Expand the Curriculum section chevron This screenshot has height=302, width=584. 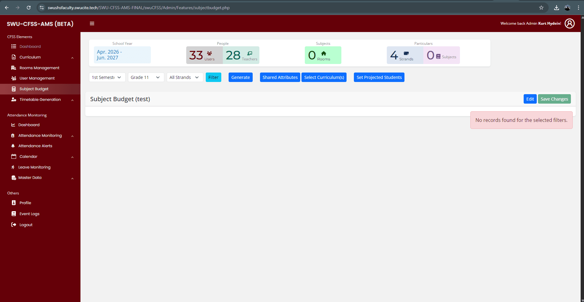[72, 58]
